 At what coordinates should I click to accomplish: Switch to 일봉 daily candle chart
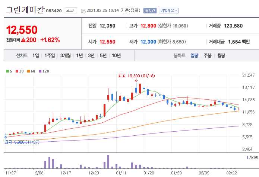pos(194,55)
